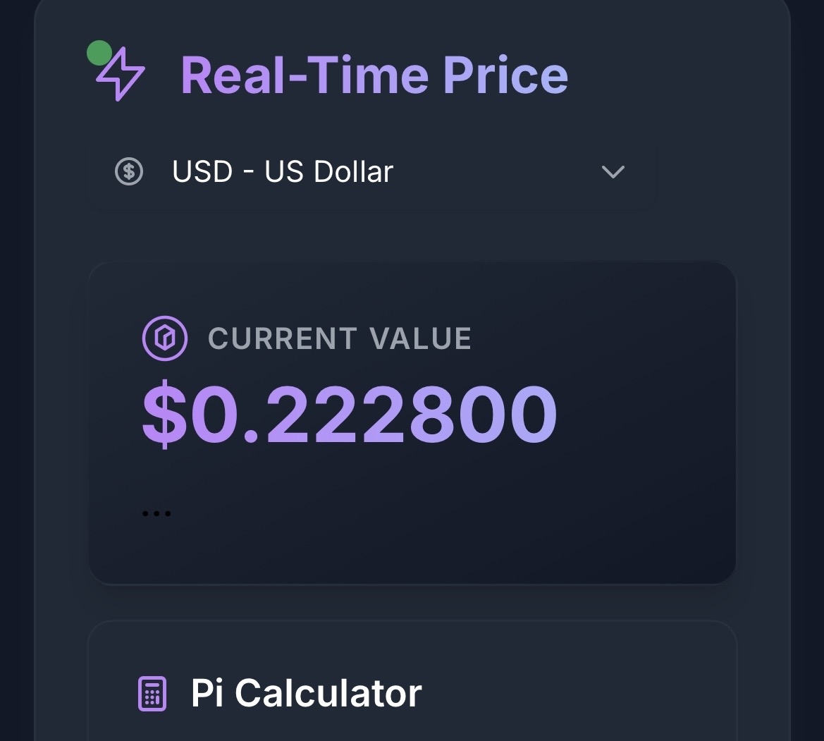This screenshot has height=741, width=824.
Task: Click the three-dot loading indicator
Action: pos(156,513)
